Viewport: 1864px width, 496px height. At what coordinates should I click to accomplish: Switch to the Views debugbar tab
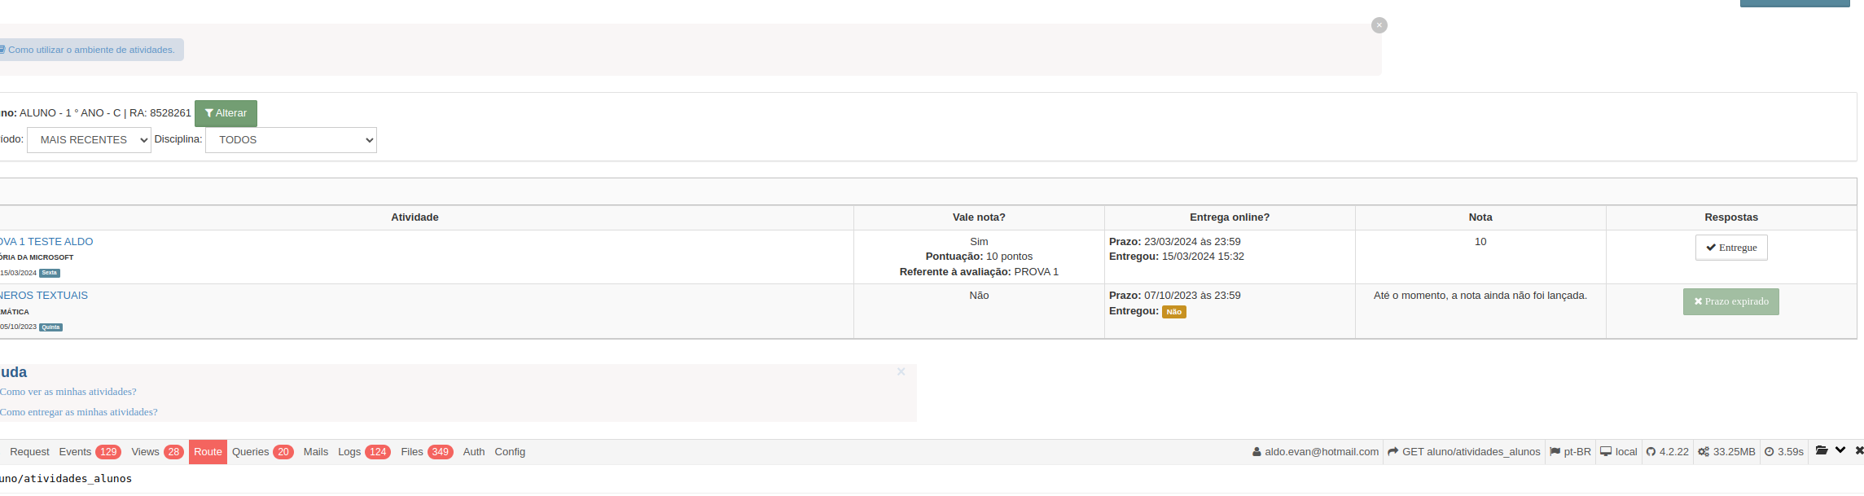coord(157,452)
